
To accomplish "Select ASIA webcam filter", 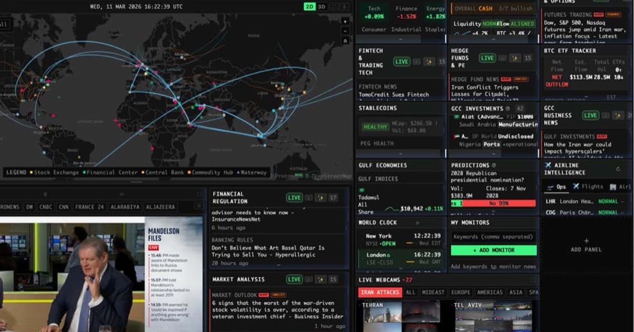I will point(516,292).
